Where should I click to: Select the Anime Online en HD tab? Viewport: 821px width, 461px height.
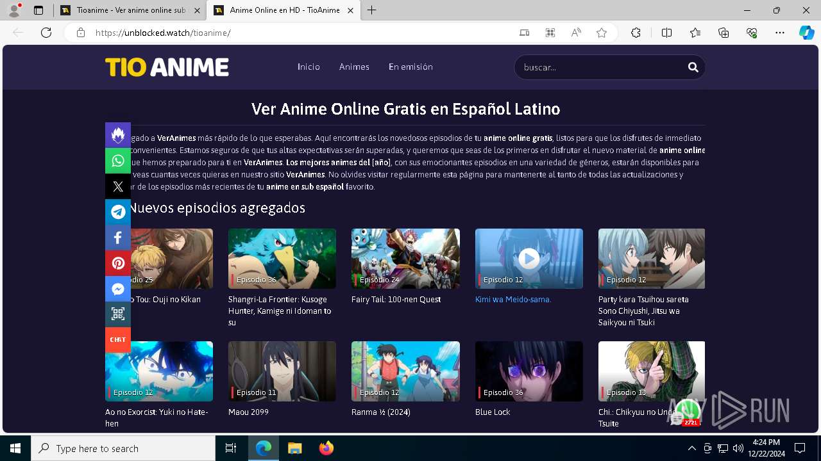285,10
